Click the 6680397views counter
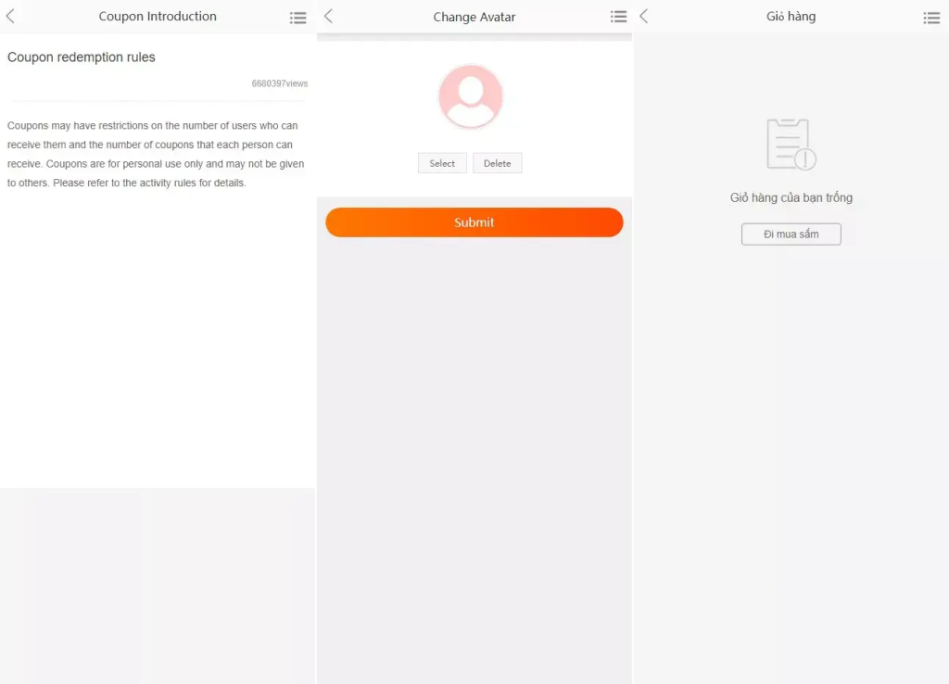 [x=280, y=83]
